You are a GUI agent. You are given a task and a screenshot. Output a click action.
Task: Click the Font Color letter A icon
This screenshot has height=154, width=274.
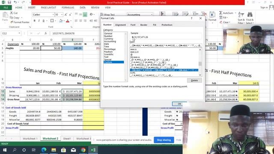point(68,21)
